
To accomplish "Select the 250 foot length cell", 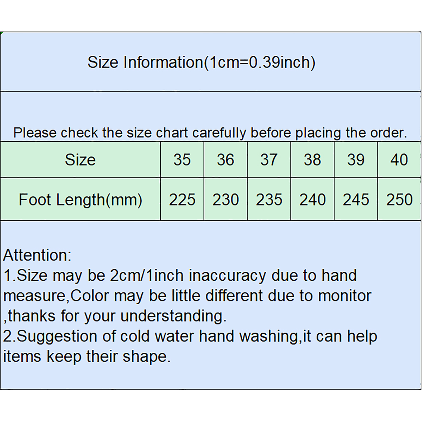I will 399,199.
